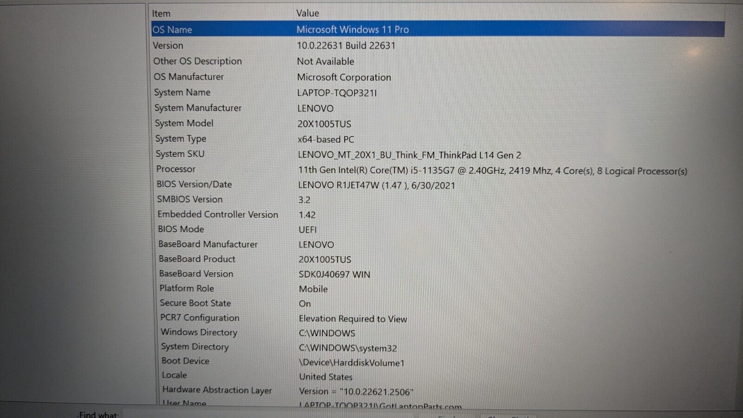Viewport: 743px width, 418px height.
Task: Click Version = "10.0.22621.2506" value
Action: 356,392
